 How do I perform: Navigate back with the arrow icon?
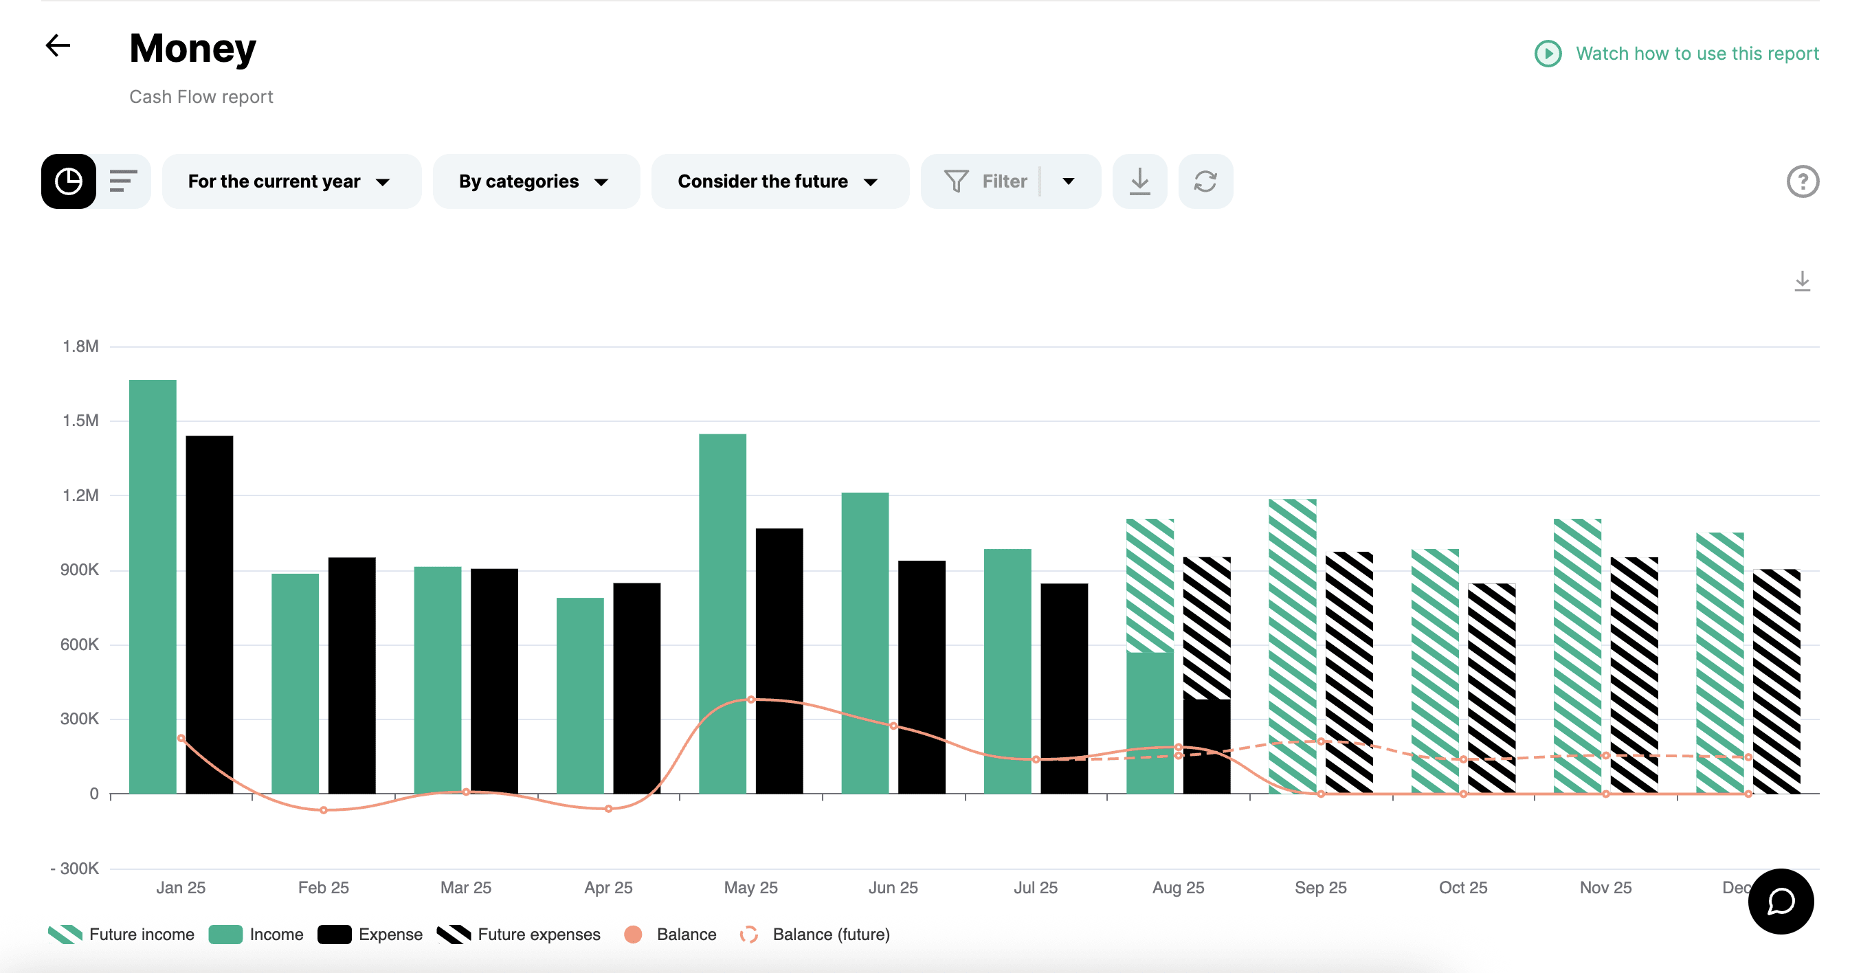click(58, 45)
